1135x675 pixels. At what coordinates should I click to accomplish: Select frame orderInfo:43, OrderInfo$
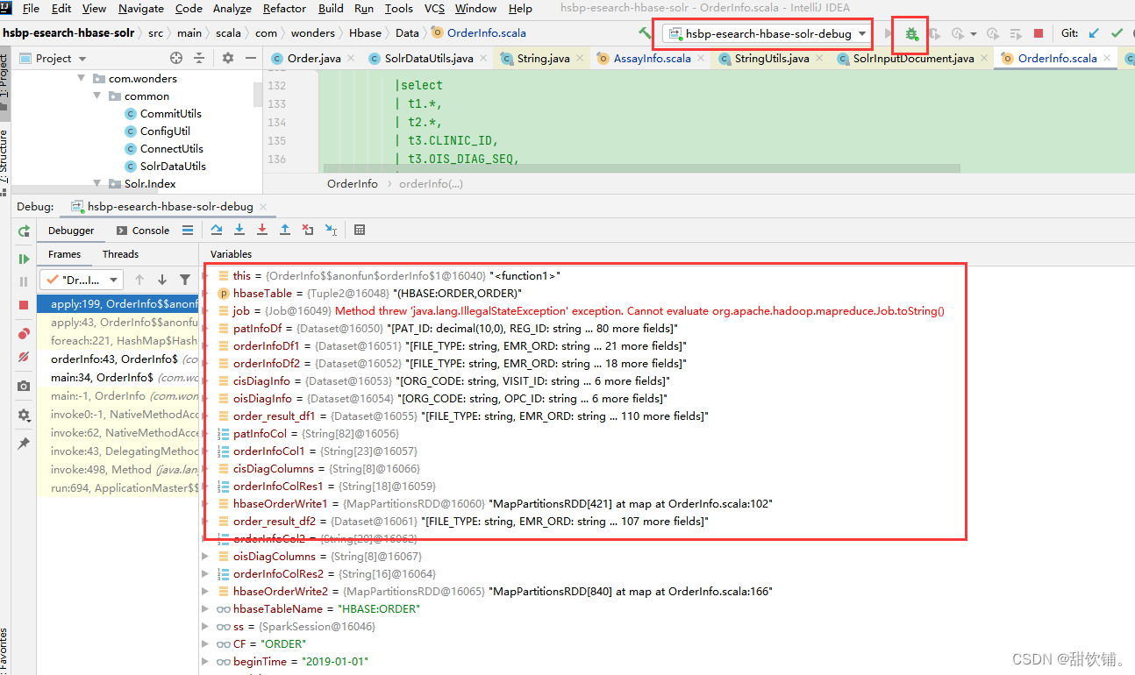[118, 359]
